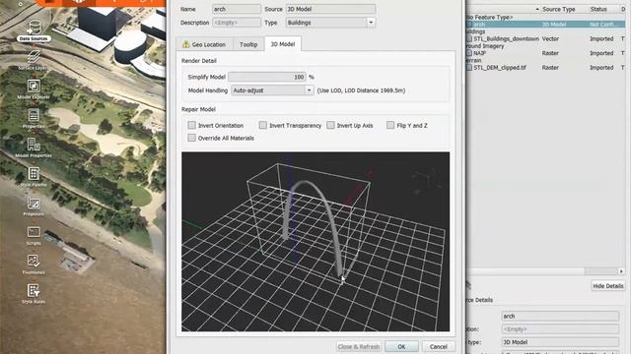Enable the Invert Up Axis checkbox

(330, 125)
